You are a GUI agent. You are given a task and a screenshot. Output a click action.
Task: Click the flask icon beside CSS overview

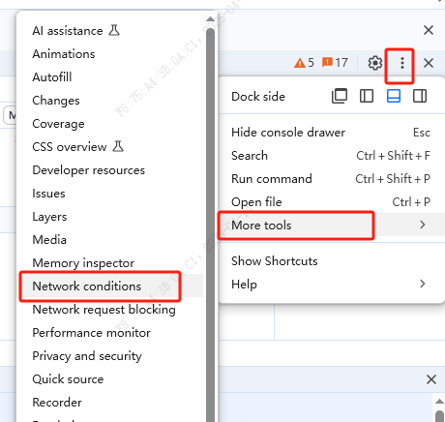118,146
